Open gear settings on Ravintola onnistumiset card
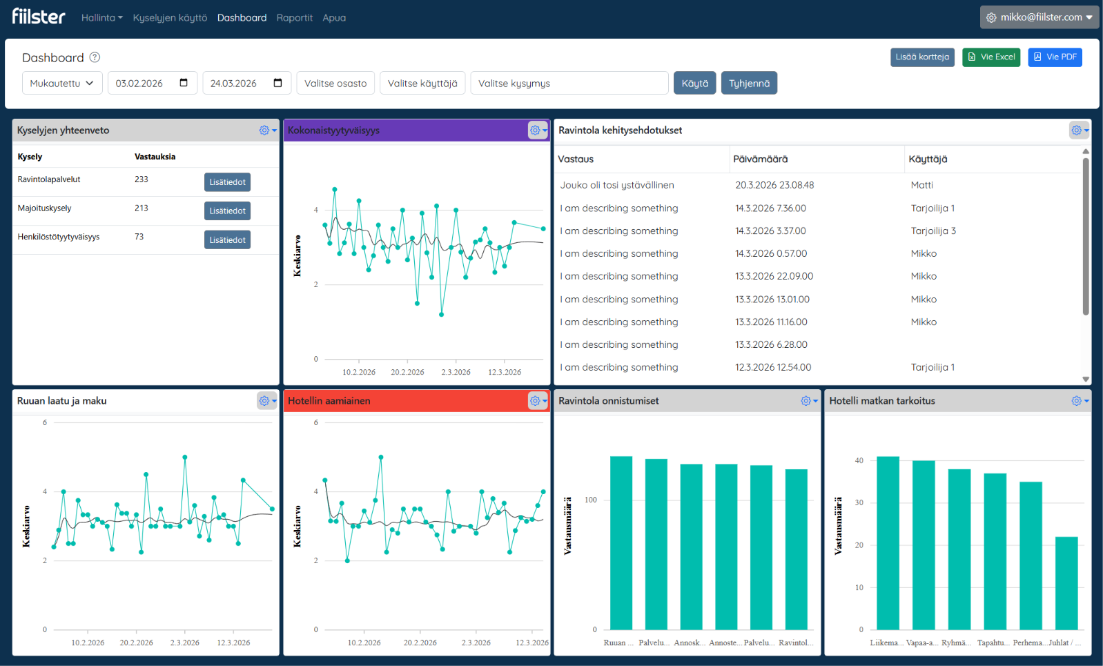Image resolution: width=1103 pixels, height=666 pixels. pos(809,401)
